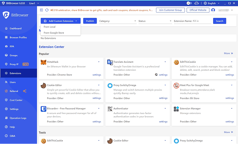Click the Cookie-Editor icon under Tools
This screenshot has width=238, height=144.
[x=110, y=141]
